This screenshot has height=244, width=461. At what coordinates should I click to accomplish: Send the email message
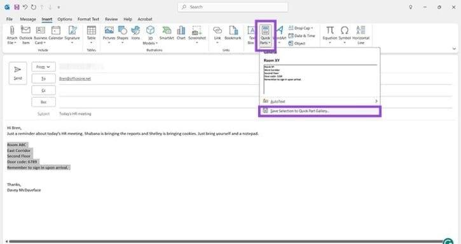click(x=18, y=73)
